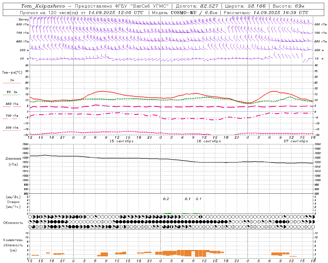
Task: Click the 16 сентября date label
Action: [x=209, y=141]
